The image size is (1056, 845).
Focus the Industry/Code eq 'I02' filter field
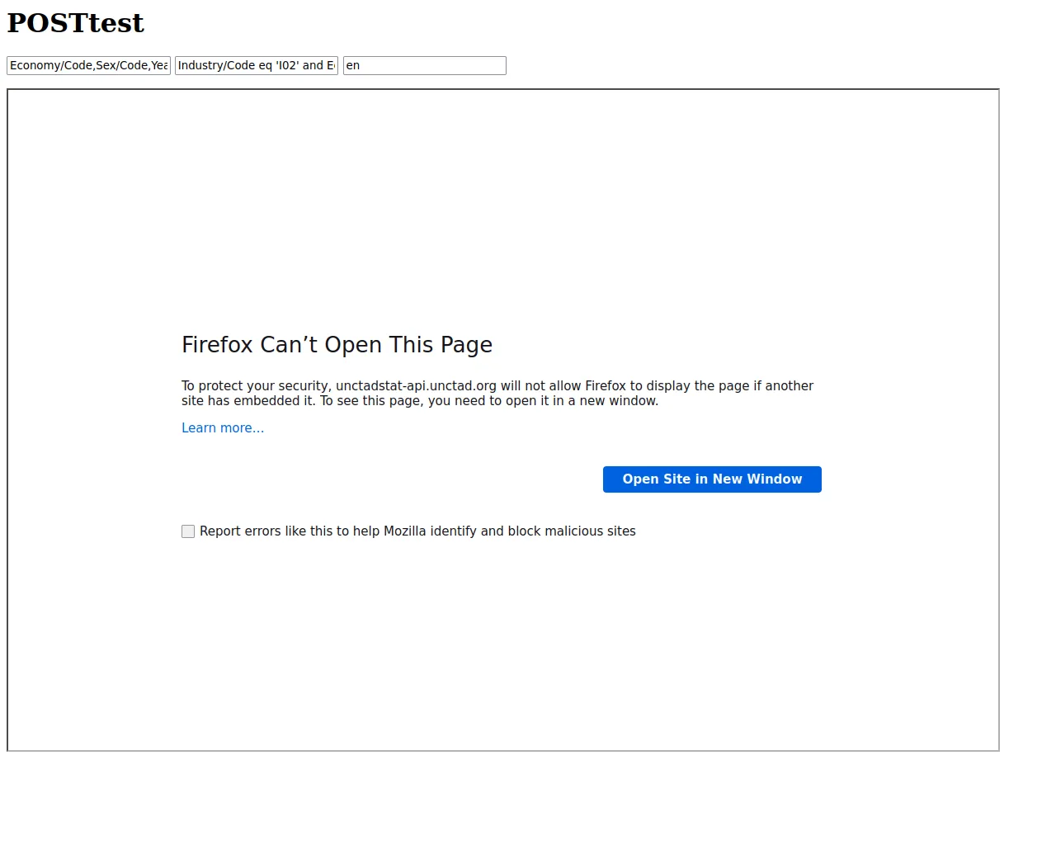(257, 65)
